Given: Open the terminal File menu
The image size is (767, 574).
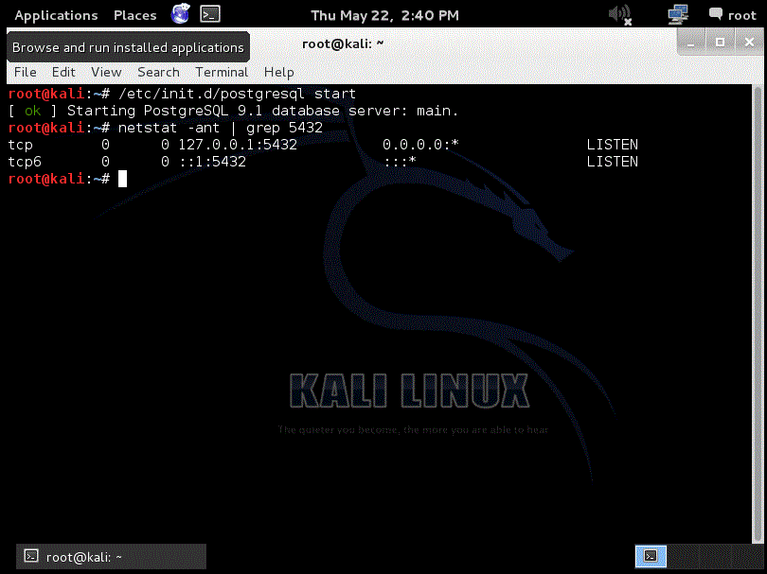Looking at the screenshot, I should 26,72.
